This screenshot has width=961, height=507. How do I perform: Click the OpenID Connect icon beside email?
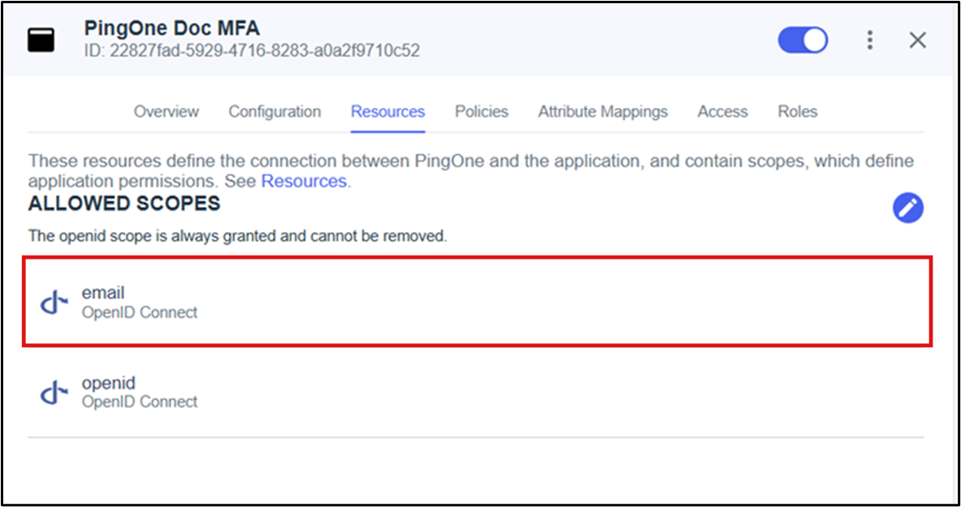click(54, 303)
